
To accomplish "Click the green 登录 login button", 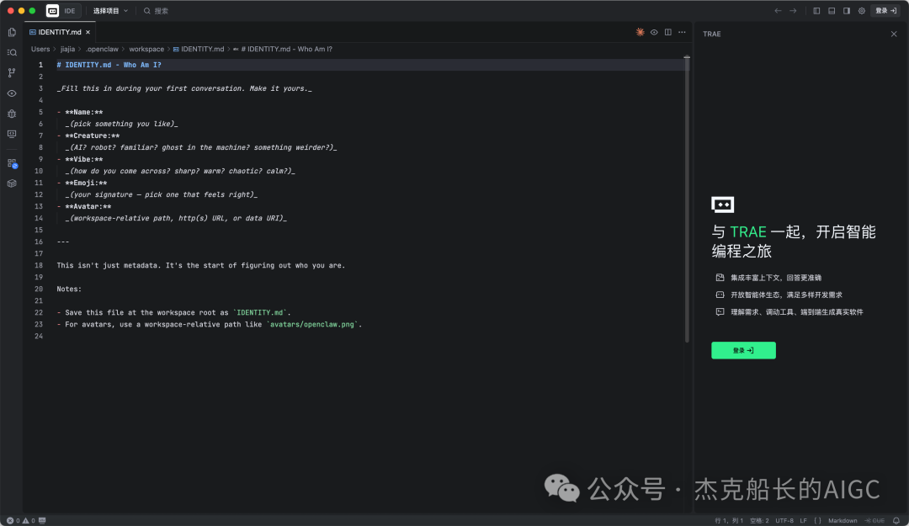I will [743, 350].
